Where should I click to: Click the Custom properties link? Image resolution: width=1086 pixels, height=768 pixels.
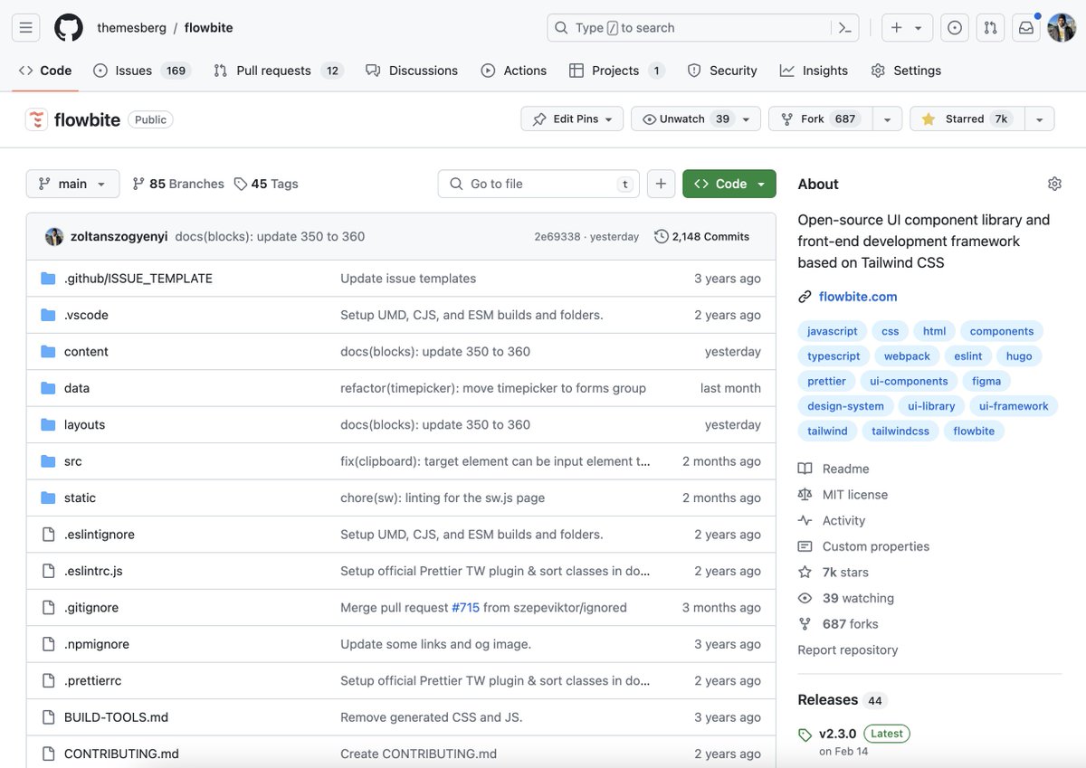[x=876, y=546]
